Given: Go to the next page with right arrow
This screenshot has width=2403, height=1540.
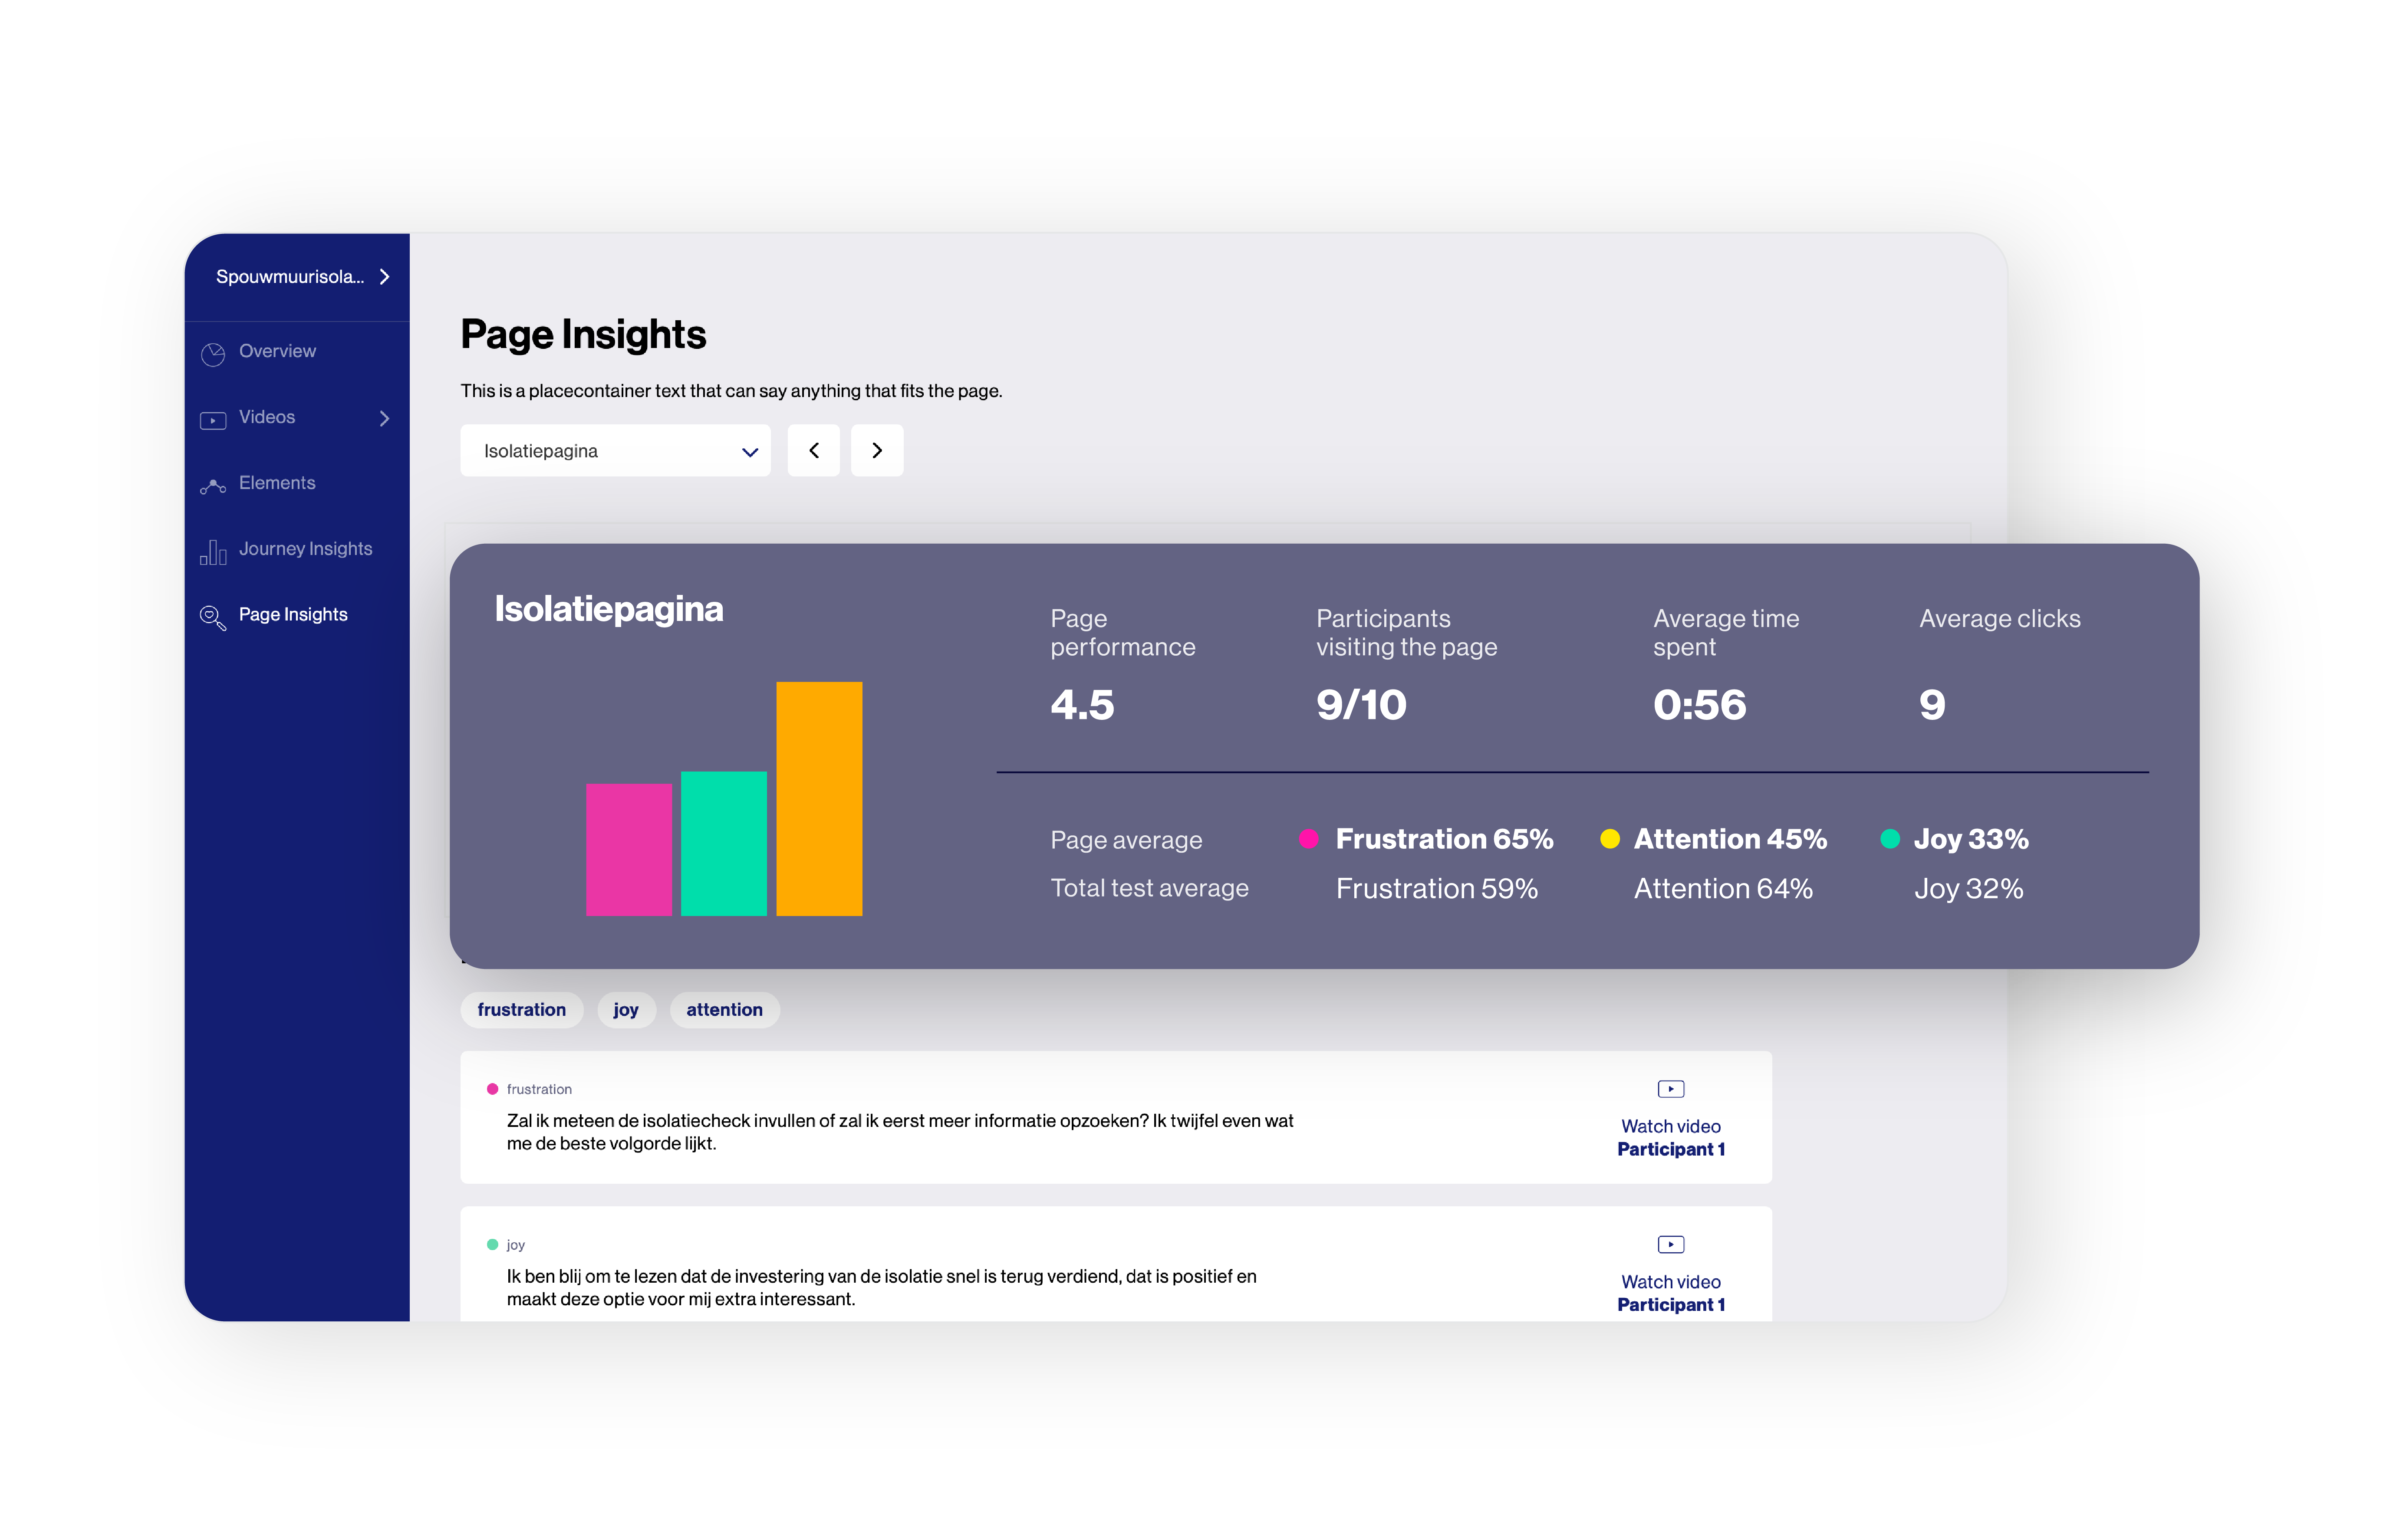Looking at the screenshot, I should 877,451.
